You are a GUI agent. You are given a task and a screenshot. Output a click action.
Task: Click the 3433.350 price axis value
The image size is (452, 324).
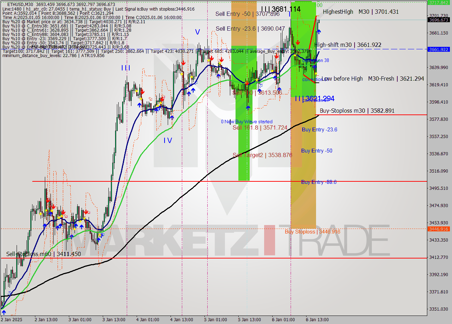438,240
